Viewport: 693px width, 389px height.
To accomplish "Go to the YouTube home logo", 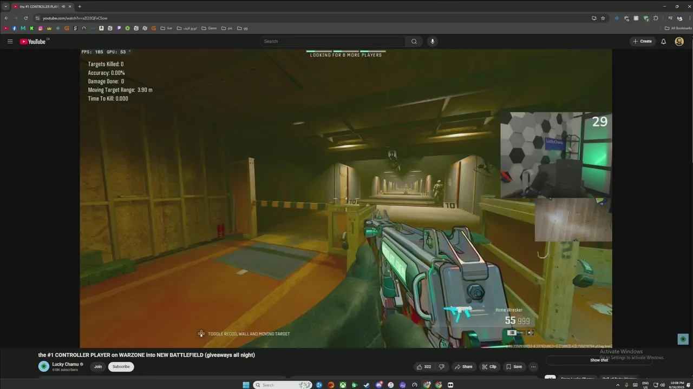I will click(34, 41).
